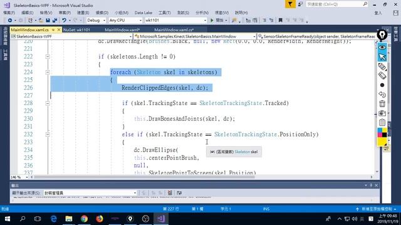The height and width of the screenshot is (225, 401).
Task: Click the yellow notification flag icon
Action: (290, 4)
